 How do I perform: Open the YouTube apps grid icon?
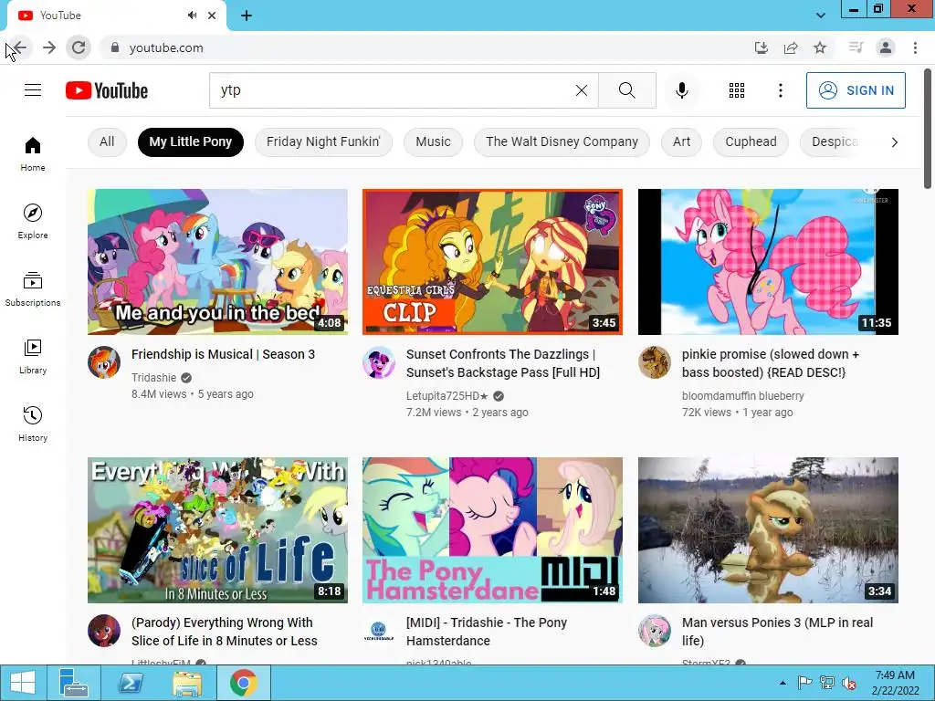point(737,90)
